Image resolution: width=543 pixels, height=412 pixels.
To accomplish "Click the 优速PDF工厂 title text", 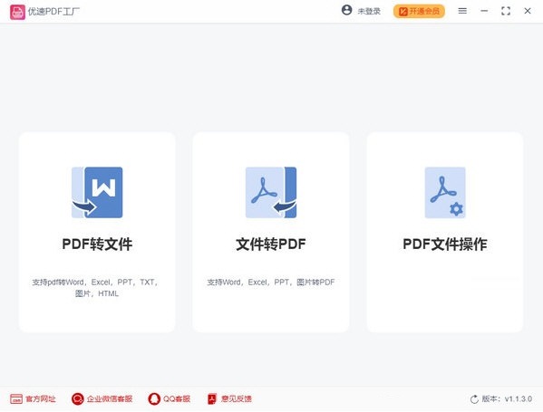I will tap(53, 12).
